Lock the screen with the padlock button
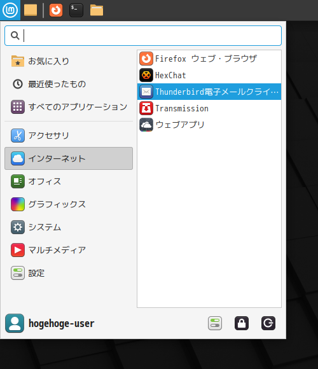Screen dimensions: 318x369 (x=242, y=323)
